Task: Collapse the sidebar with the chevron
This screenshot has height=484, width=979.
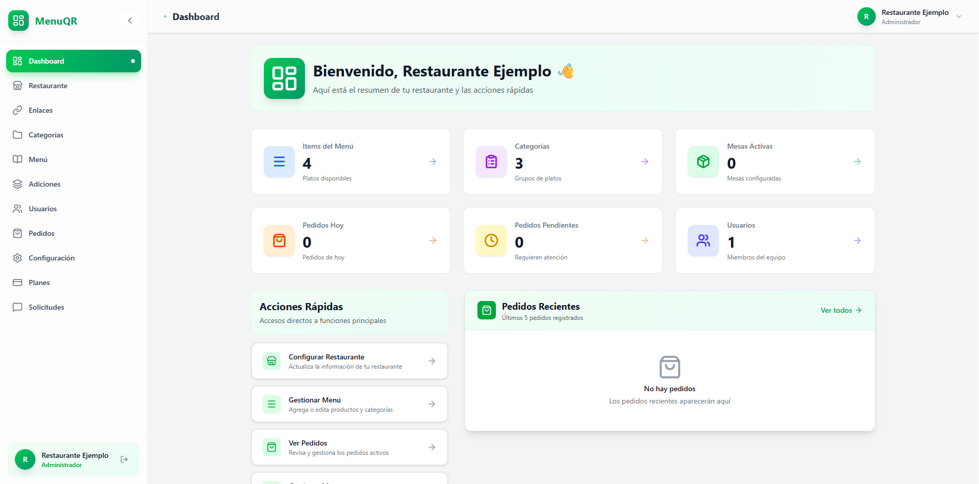Action: click(130, 21)
